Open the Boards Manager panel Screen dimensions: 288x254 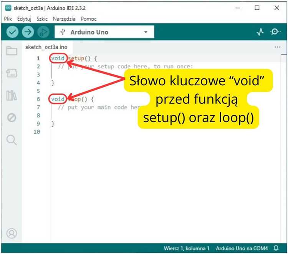click(12, 73)
